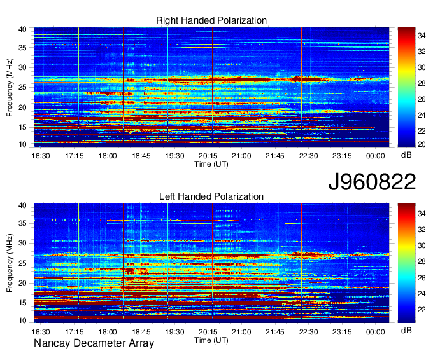The height and width of the screenshot is (351, 433).
Task: Click the 21:00 time tick under the Left Handed plot
Action: [241, 332]
